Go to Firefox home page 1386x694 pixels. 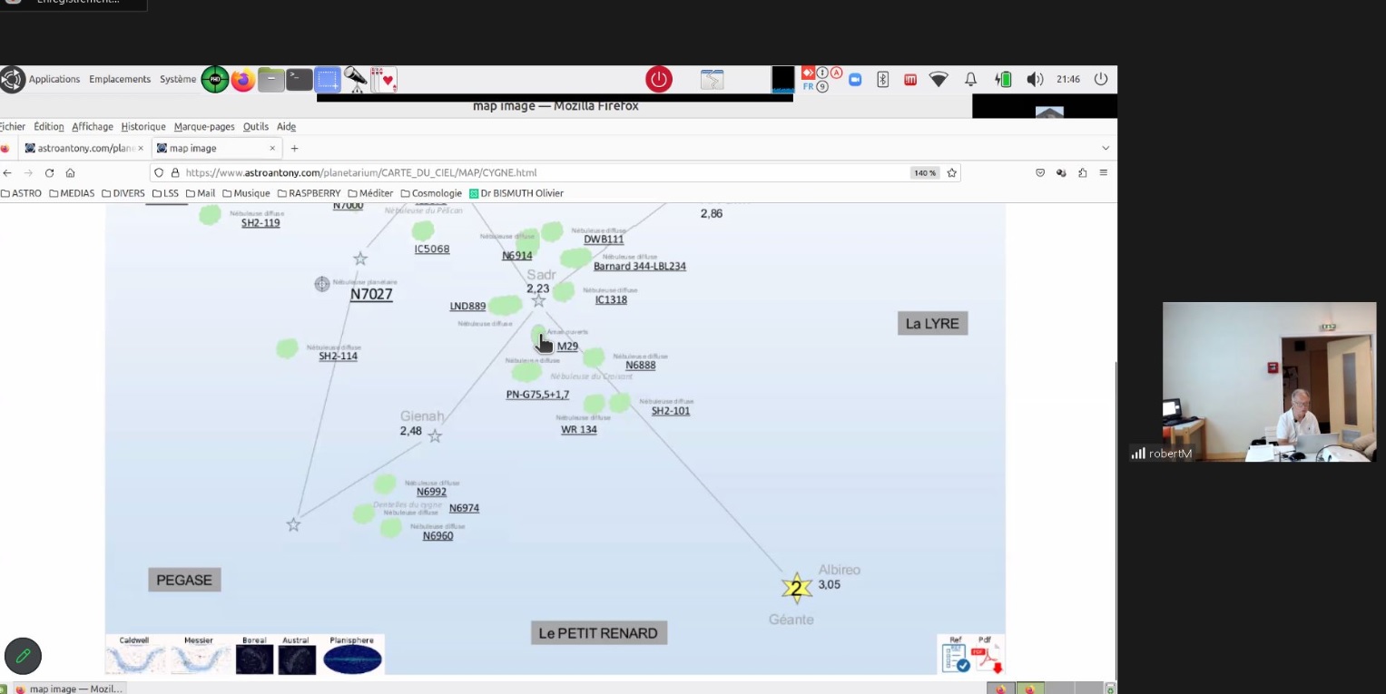tap(70, 172)
